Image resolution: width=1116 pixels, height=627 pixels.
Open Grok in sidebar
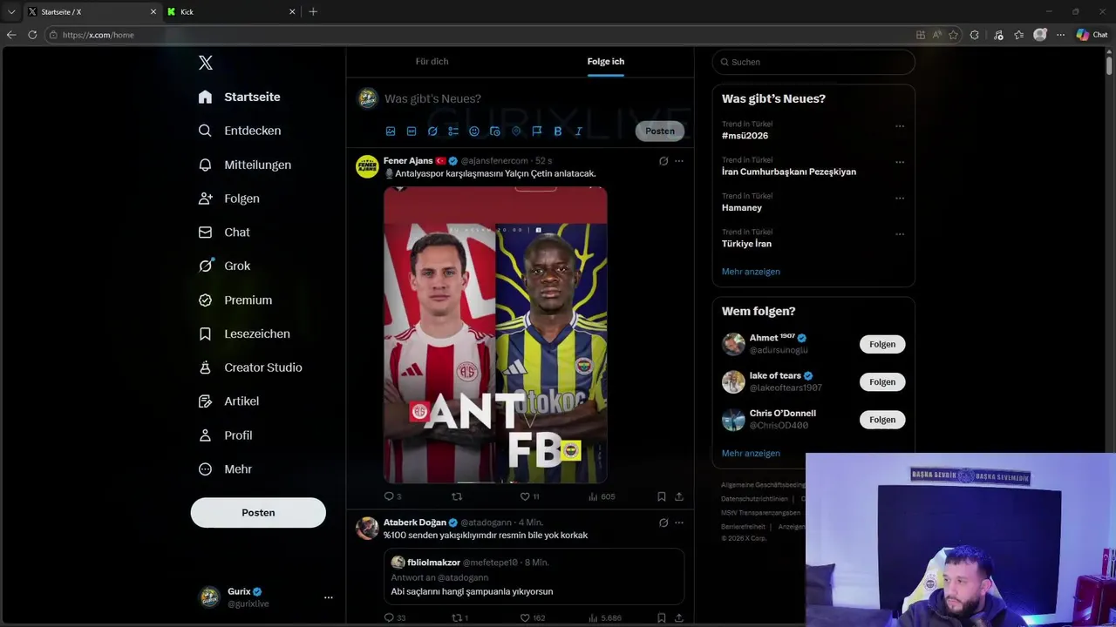(x=224, y=266)
